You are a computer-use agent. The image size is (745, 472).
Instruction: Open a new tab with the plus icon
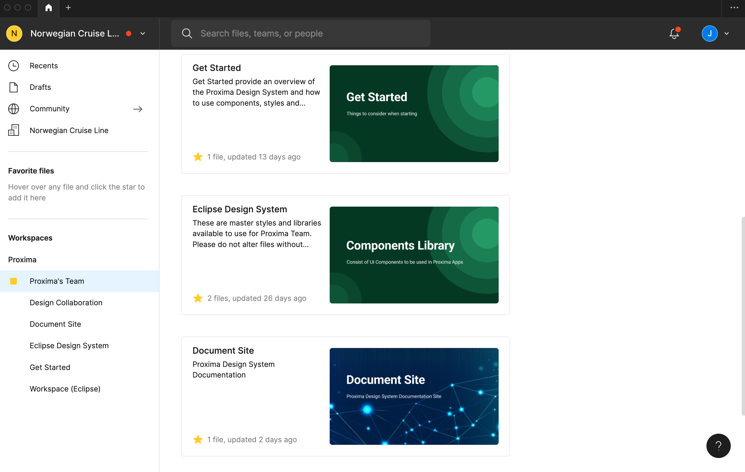[x=68, y=8]
